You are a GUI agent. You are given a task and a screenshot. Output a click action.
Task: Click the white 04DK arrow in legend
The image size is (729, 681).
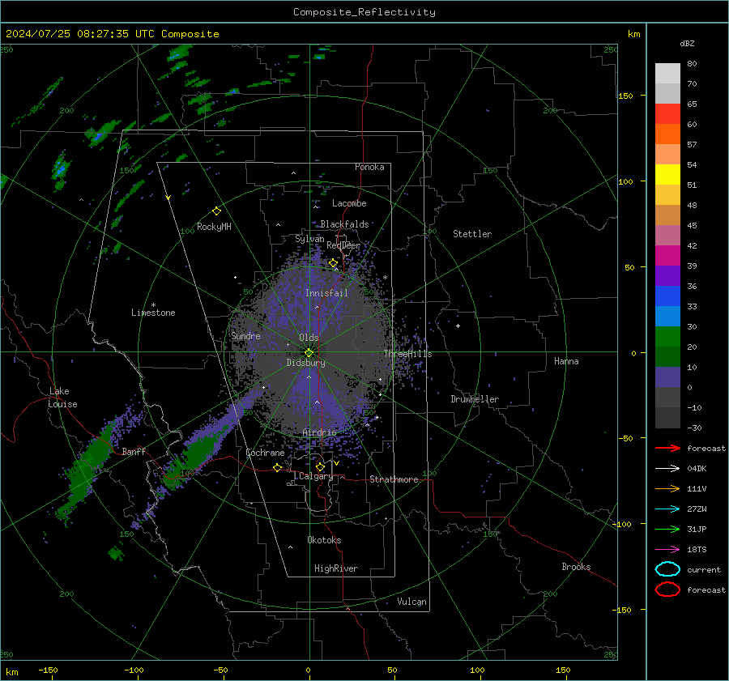[x=667, y=469]
